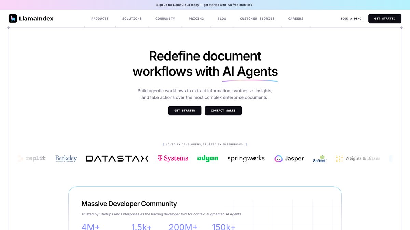Open the Blog link in navigation
The height and width of the screenshot is (230, 410).
pos(222,19)
